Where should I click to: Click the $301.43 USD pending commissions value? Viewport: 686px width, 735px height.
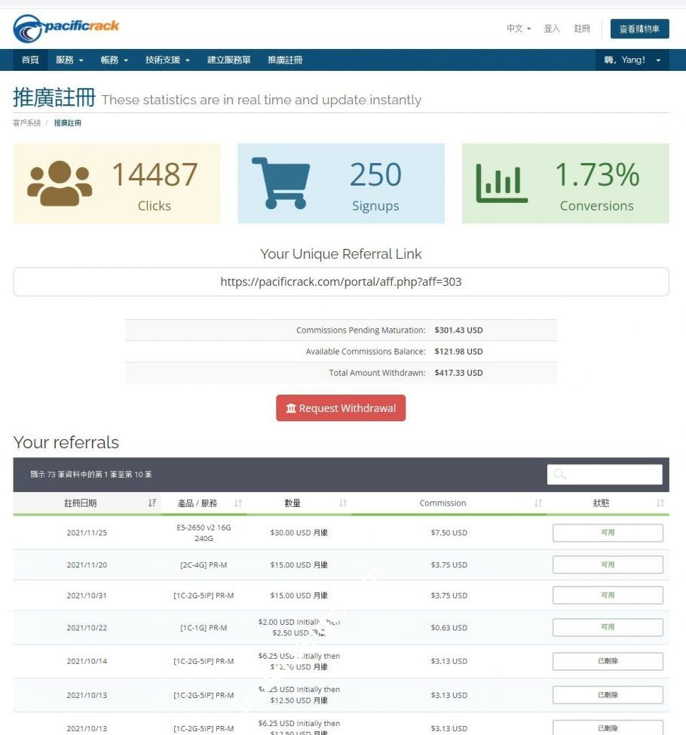(x=458, y=330)
